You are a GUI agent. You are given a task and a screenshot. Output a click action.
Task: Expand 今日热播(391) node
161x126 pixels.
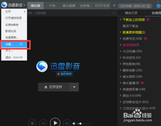pyautogui.click(x=120, y=51)
